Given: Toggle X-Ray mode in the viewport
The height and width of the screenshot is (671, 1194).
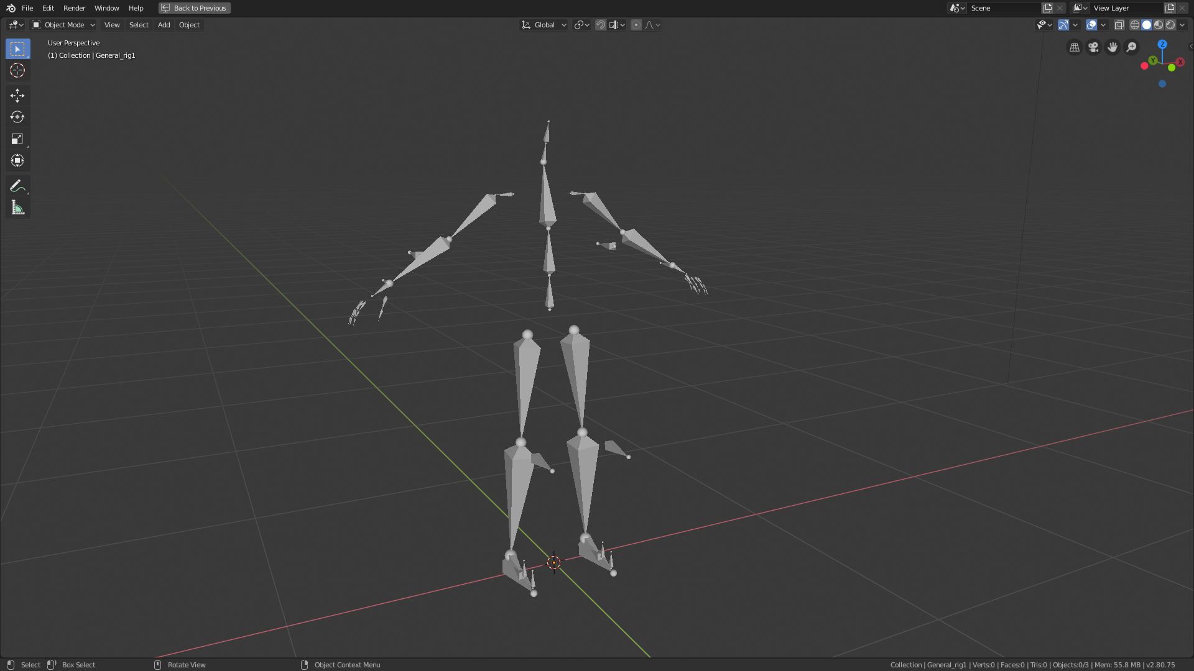Looking at the screenshot, I should 1119,25.
